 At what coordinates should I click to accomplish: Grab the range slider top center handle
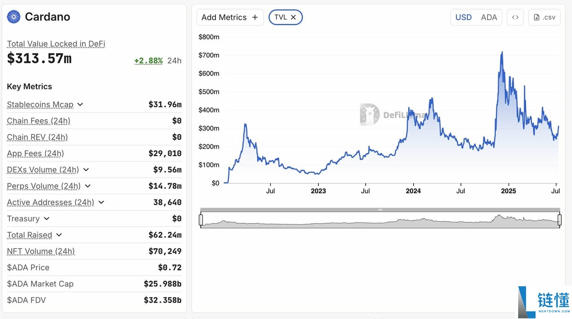click(x=380, y=209)
